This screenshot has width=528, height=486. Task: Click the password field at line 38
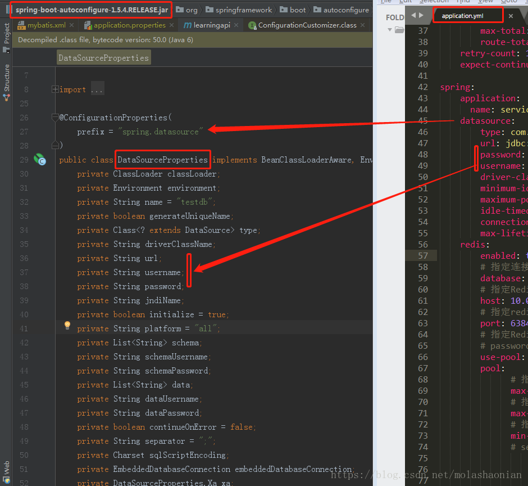131,286
